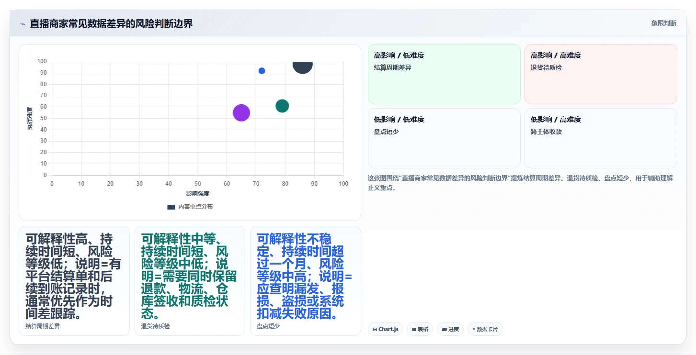Click 退货待质检 text in red quadrant
This screenshot has width=696, height=355.
click(x=546, y=68)
